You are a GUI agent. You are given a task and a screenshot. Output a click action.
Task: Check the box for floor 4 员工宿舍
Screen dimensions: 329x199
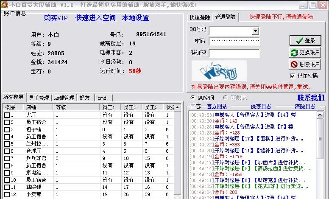[x=7, y=137]
